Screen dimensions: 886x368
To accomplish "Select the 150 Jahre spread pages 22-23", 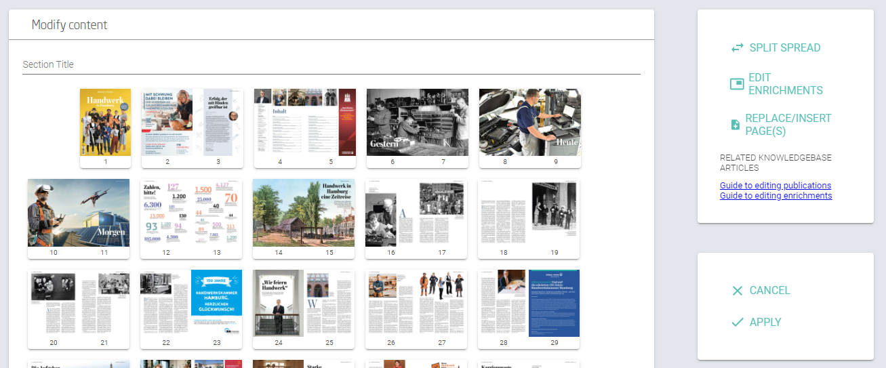I will [x=191, y=303].
